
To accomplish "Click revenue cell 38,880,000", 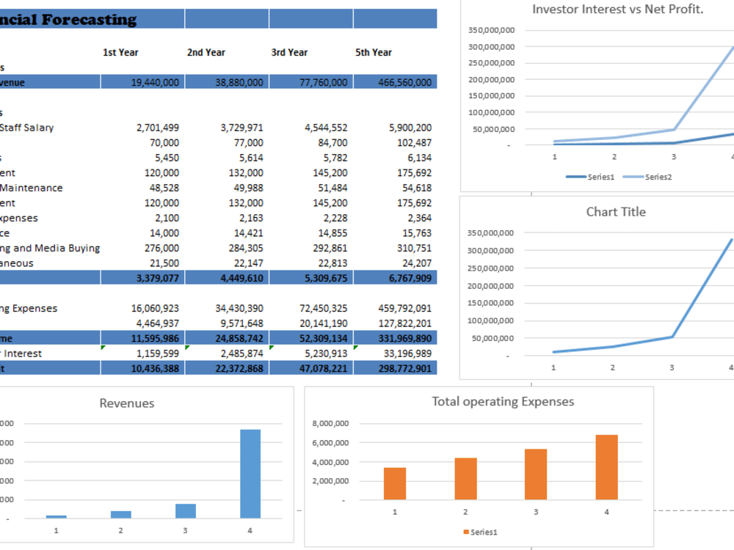I will (227, 82).
